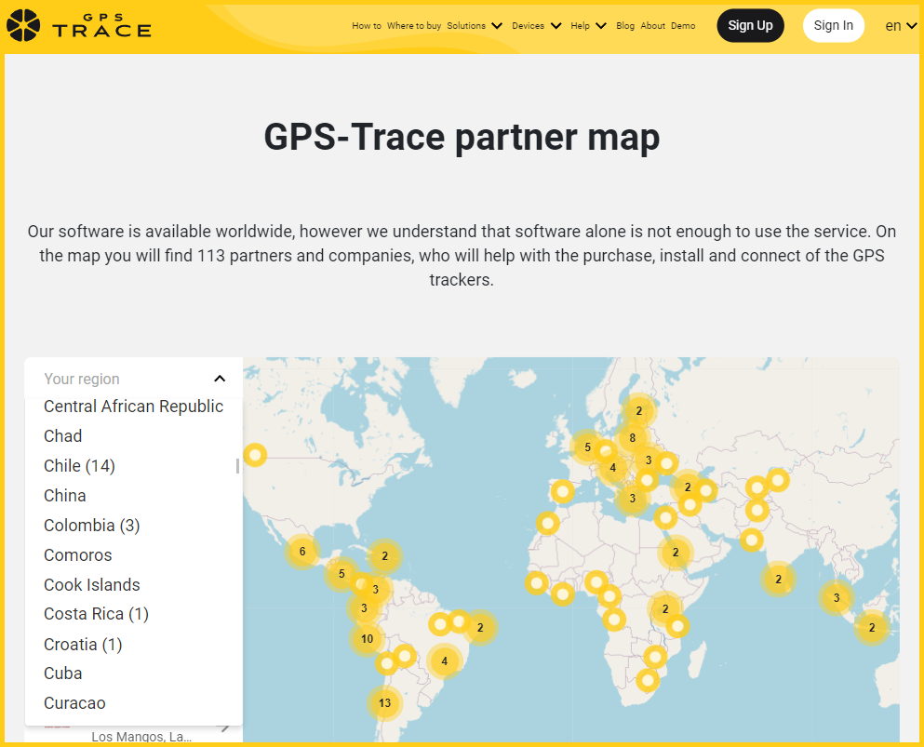Viewport: 924px width, 747px height.
Task: Click the partner card arrow icon
Action: (x=224, y=727)
